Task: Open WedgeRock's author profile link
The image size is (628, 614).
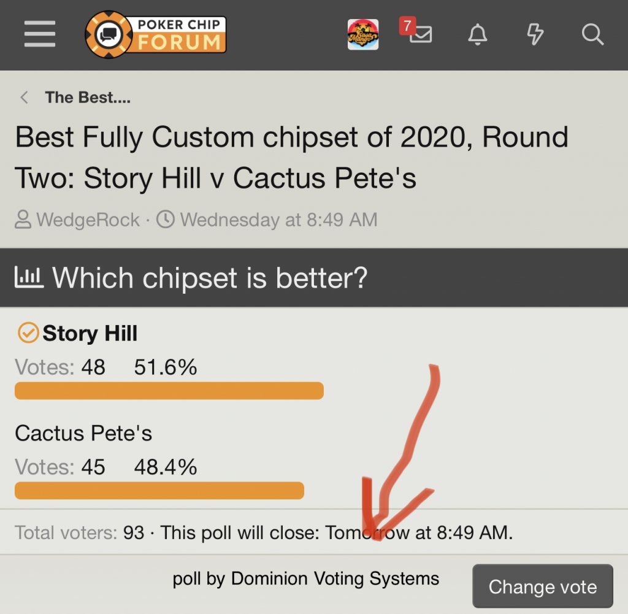Action: 88,220
